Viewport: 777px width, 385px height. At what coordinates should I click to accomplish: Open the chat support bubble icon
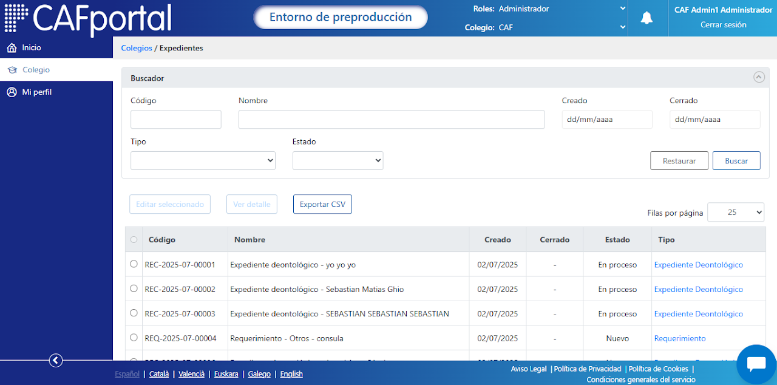(756, 364)
